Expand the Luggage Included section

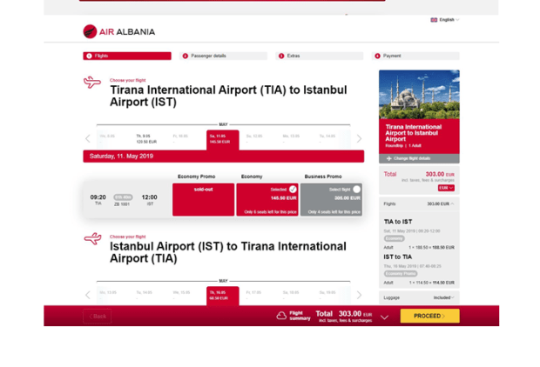tap(419, 297)
